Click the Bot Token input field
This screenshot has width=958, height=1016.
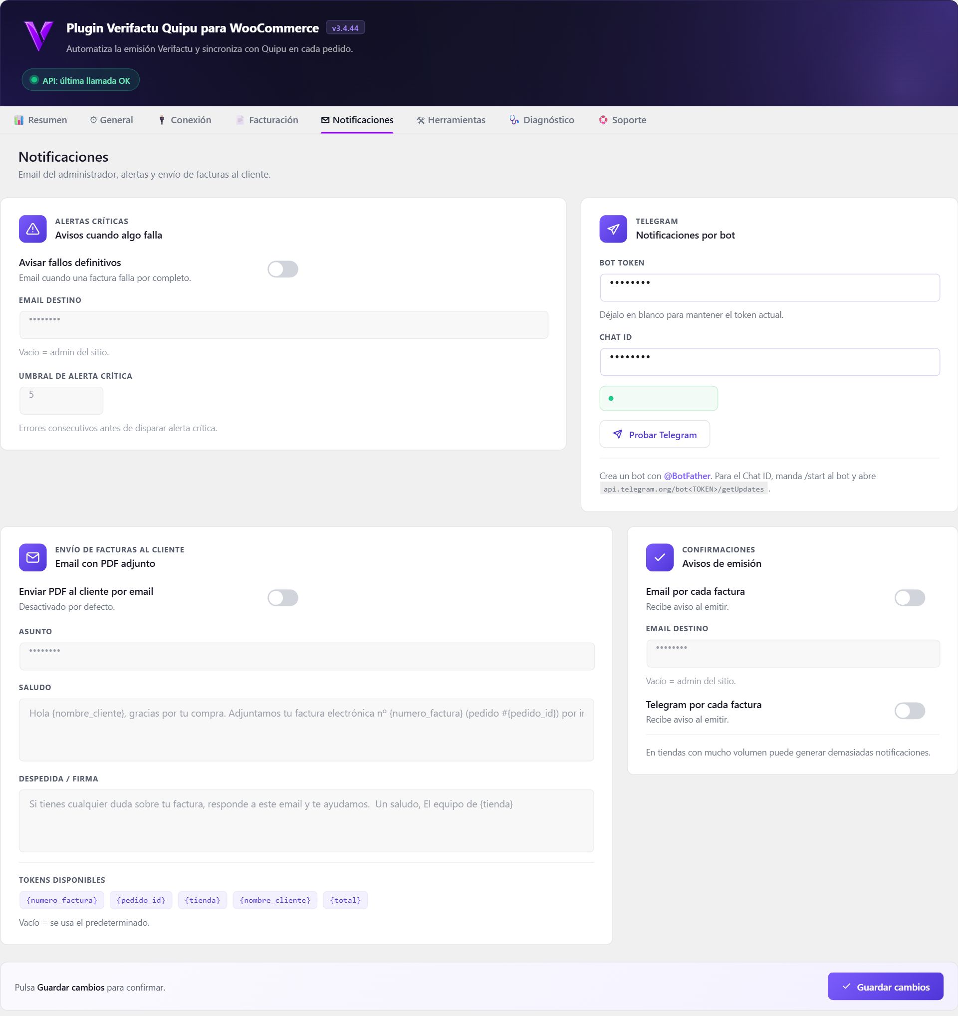[x=769, y=288]
